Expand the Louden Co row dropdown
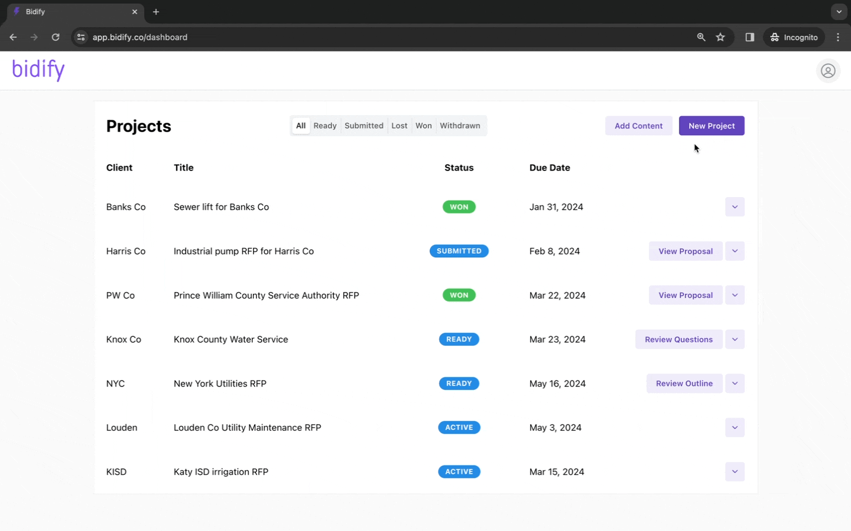851x531 pixels. 735,428
